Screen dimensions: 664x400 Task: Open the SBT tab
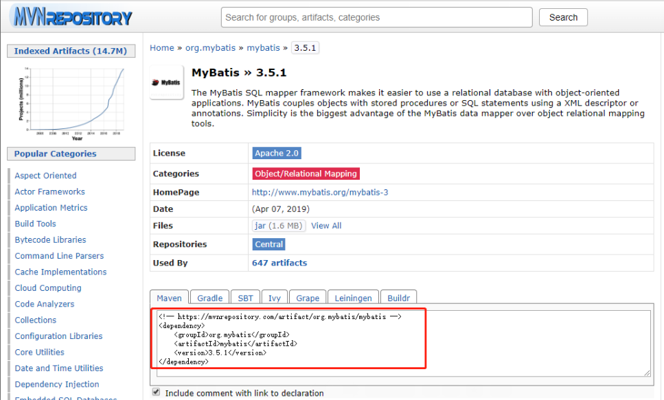245,298
